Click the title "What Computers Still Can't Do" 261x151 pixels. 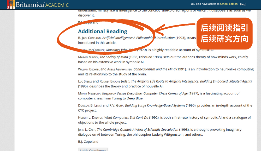[x=126, y=118]
